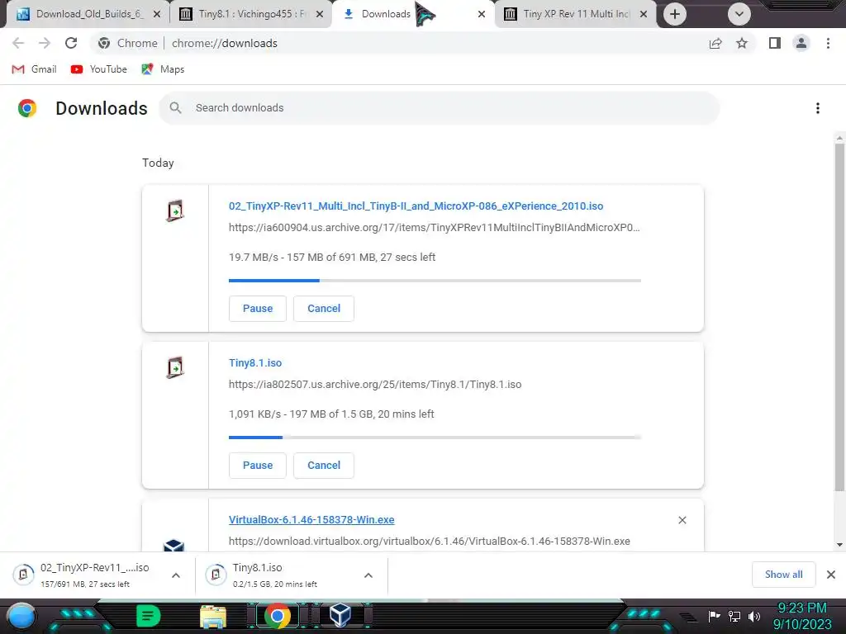Open the YouTube bookmark
This screenshot has height=634, width=846.
pos(99,69)
